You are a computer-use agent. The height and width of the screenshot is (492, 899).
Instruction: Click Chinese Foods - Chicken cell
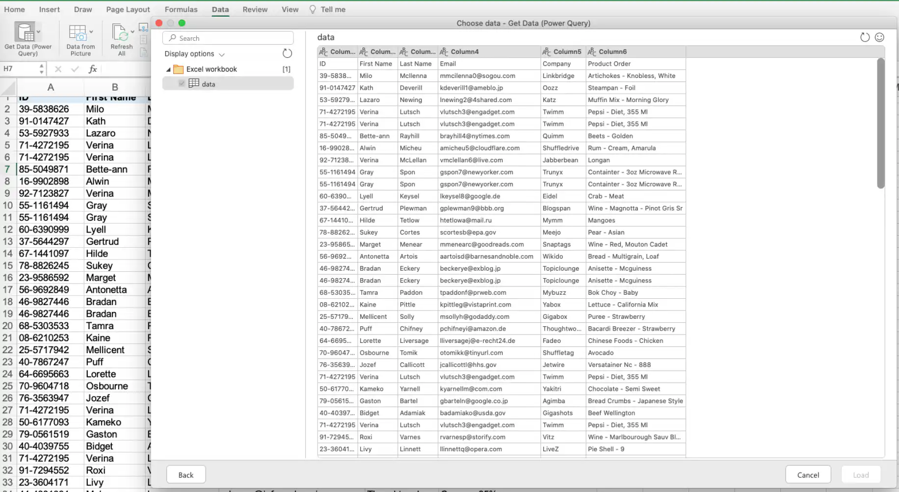tap(635, 340)
